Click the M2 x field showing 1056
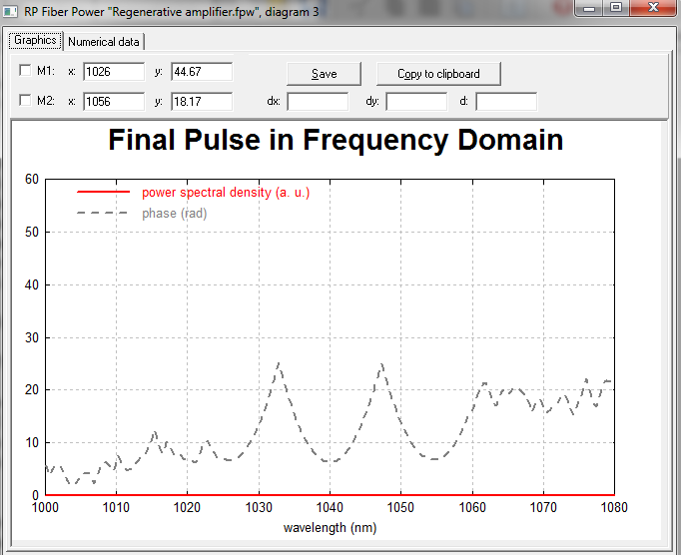The image size is (681, 555). 114,101
